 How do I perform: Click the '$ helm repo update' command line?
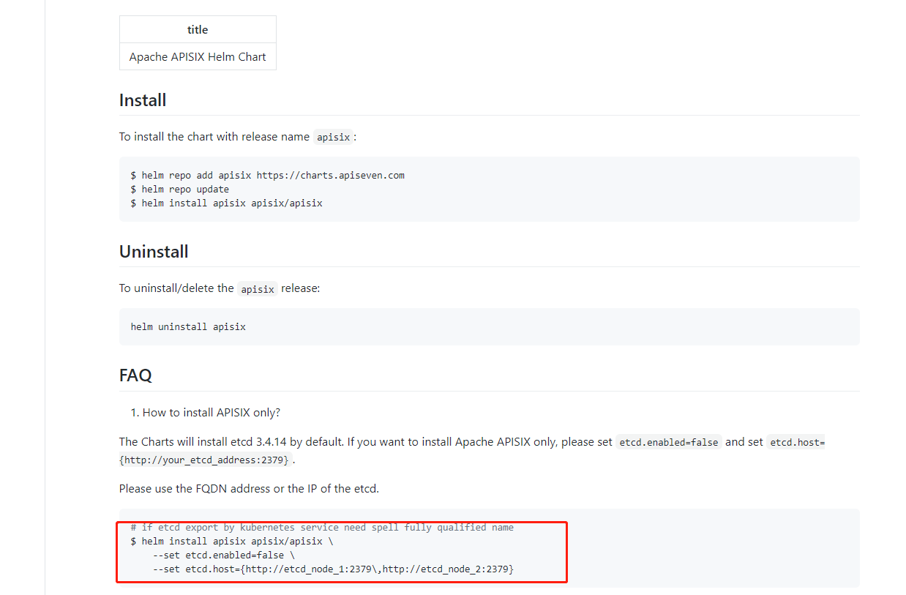click(x=180, y=190)
